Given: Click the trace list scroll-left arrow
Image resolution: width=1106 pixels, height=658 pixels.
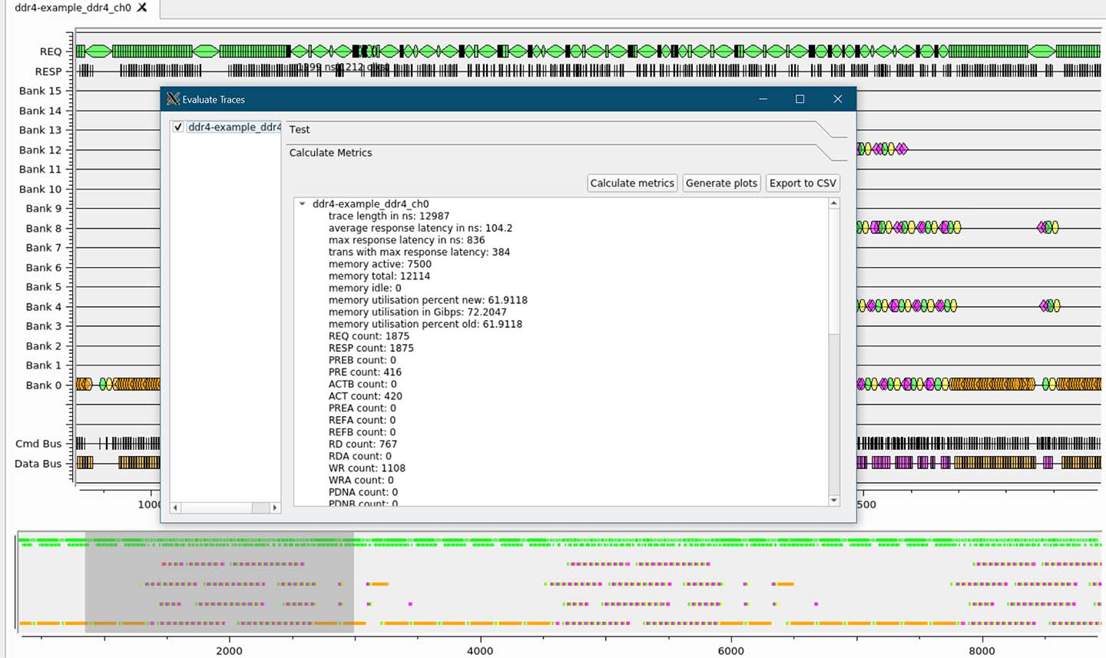Looking at the screenshot, I should point(175,508).
